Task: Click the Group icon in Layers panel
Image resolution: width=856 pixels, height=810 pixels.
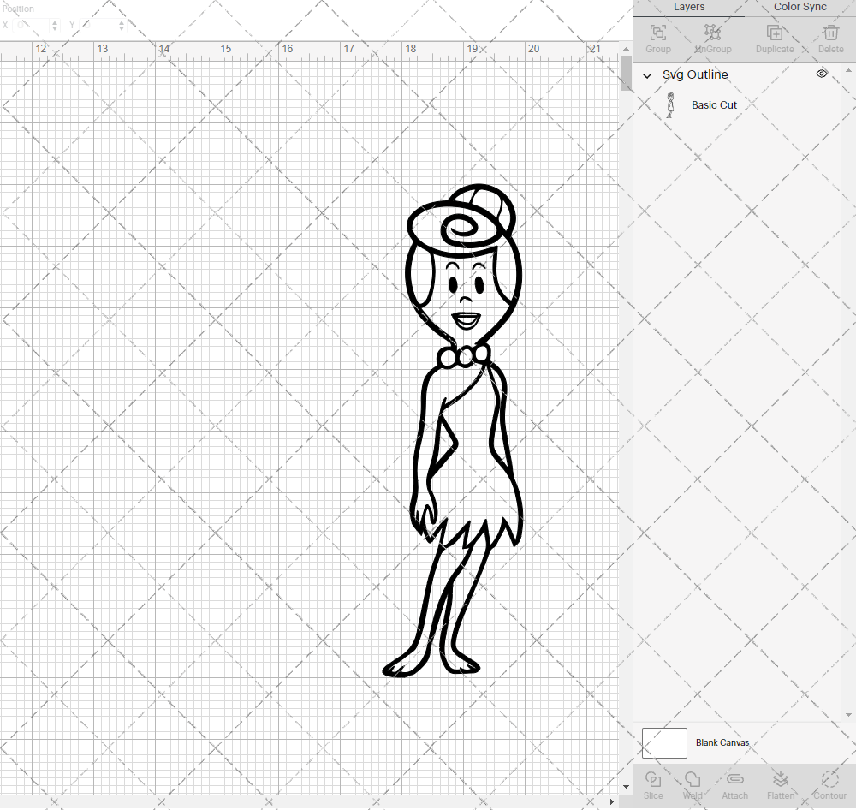Action: [657, 33]
